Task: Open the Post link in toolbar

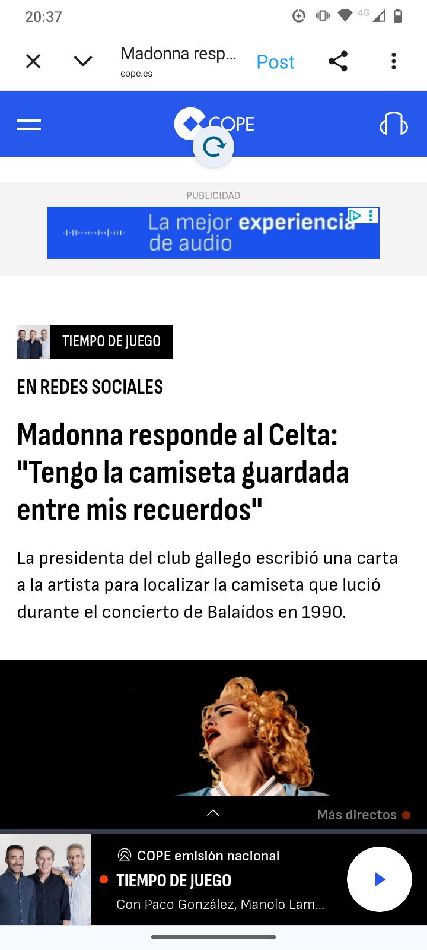Action: pyautogui.click(x=275, y=62)
